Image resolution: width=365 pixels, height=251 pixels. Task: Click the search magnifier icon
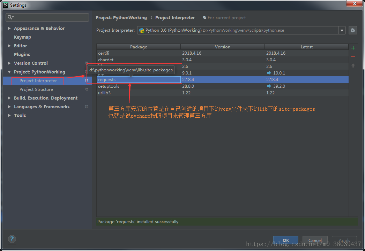pos(10,17)
